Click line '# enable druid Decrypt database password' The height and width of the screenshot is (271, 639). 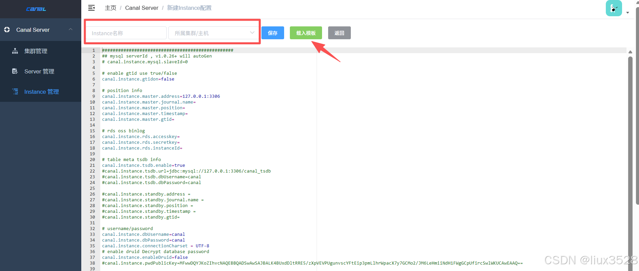point(155,251)
